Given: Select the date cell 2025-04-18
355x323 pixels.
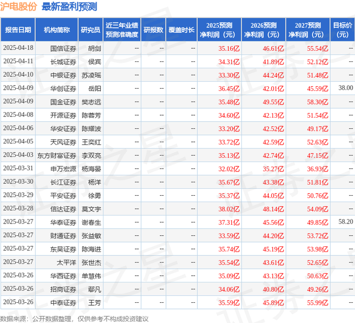Looking at the screenshot, I should click(x=18, y=48).
